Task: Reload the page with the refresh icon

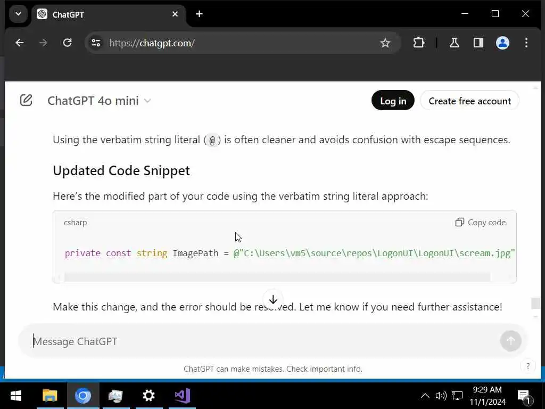Action: click(67, 43)
